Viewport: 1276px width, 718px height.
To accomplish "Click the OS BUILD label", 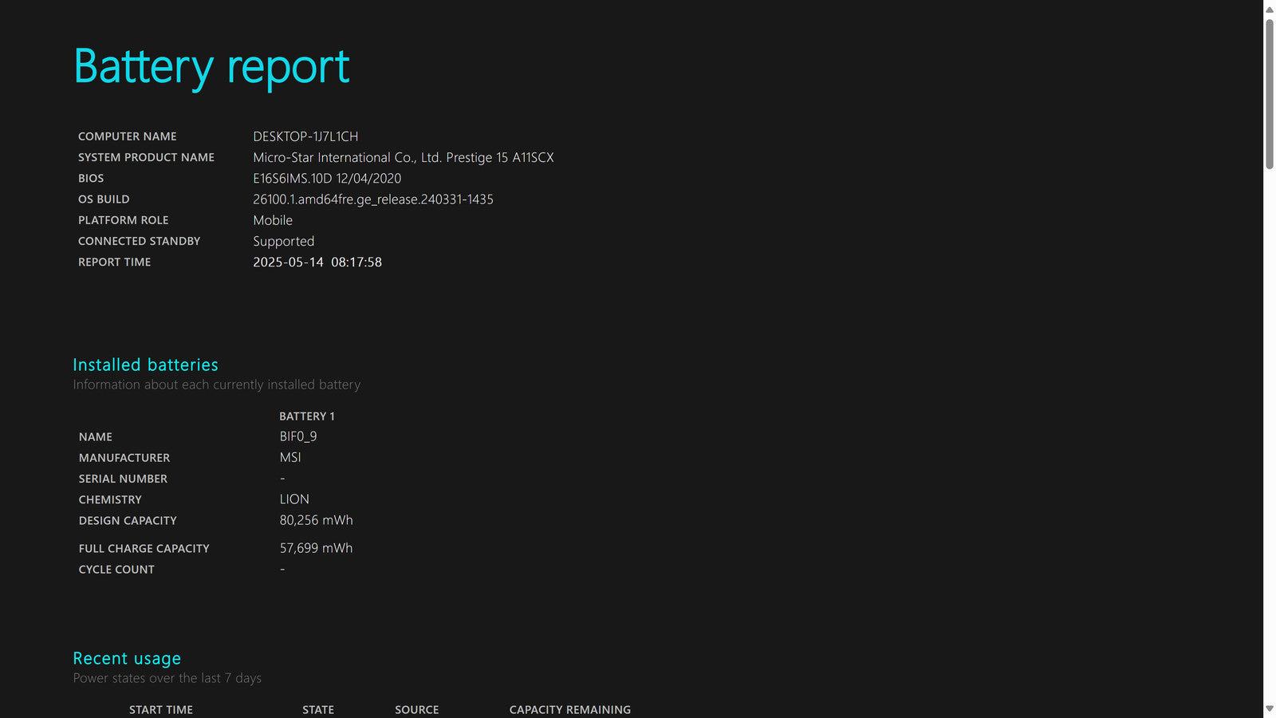I will pos(104,199).
